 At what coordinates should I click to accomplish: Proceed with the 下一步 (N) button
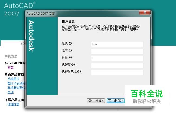tap(116, 101)
